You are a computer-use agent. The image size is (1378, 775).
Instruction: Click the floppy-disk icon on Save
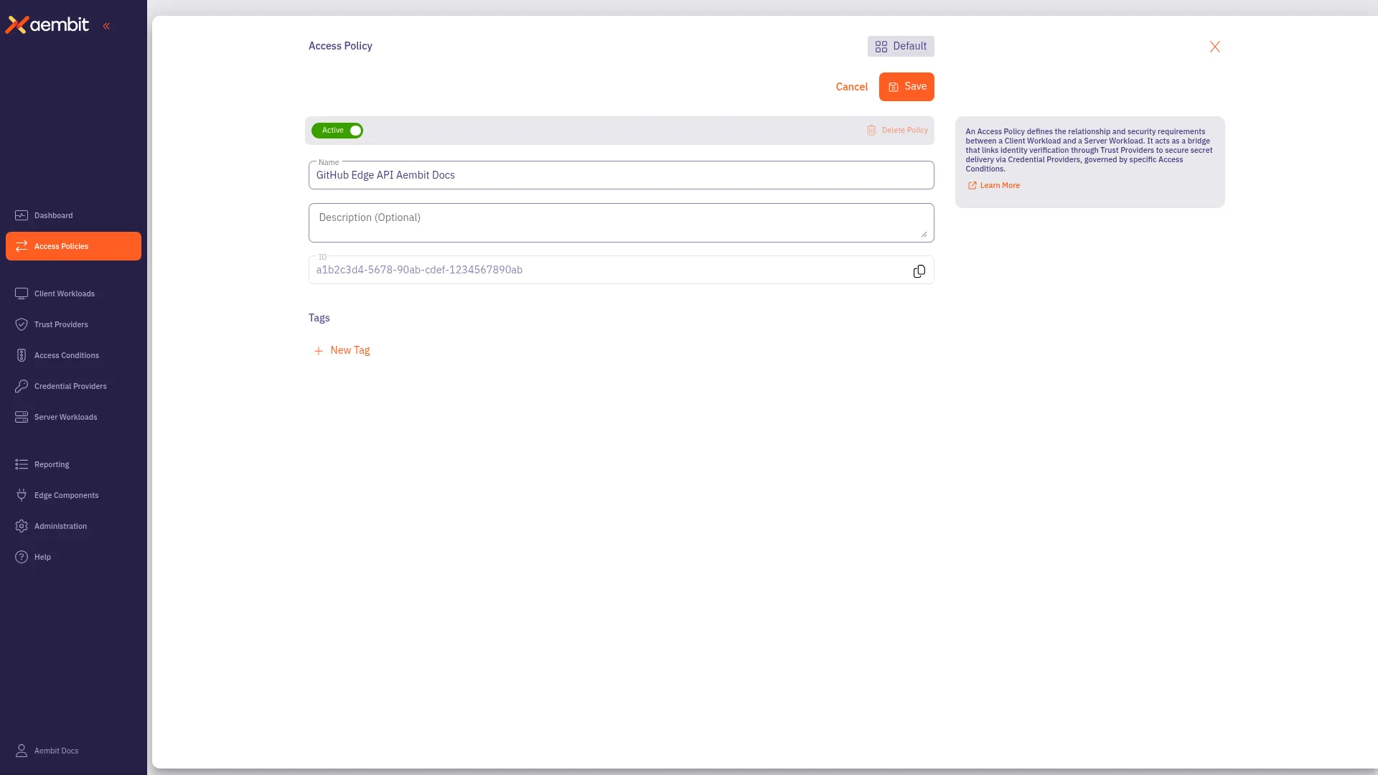tap(894, 87)
